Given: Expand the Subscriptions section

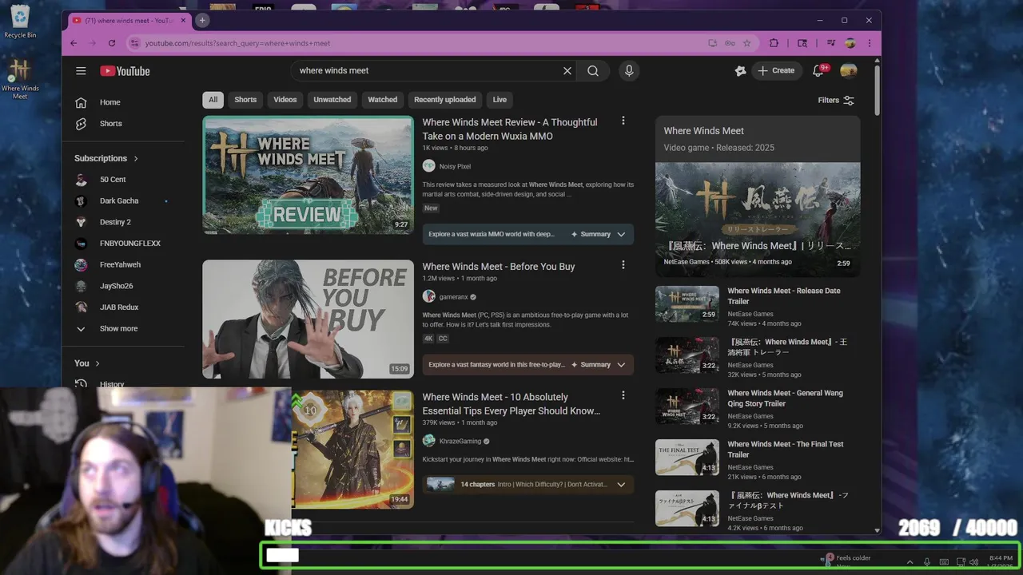Looking at the screenshot, I should tap(107, 158).
